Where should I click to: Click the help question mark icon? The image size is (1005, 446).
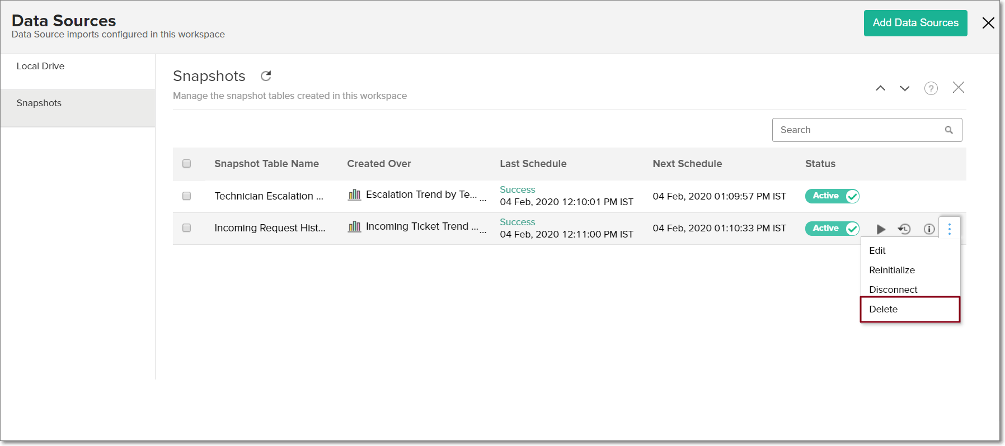click(931, 88)
